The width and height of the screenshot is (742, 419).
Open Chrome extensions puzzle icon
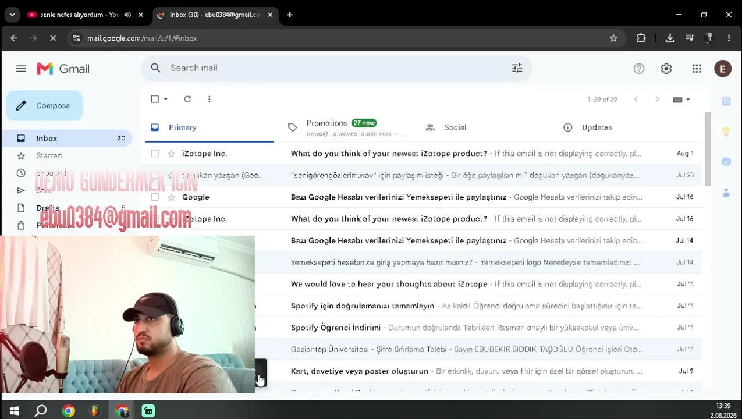pyautogui.click(x=641, y=38)
